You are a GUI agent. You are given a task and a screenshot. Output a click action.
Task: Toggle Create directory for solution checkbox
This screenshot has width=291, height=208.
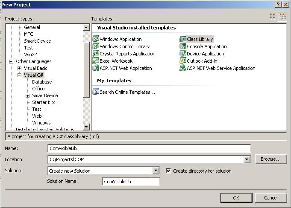168,170
